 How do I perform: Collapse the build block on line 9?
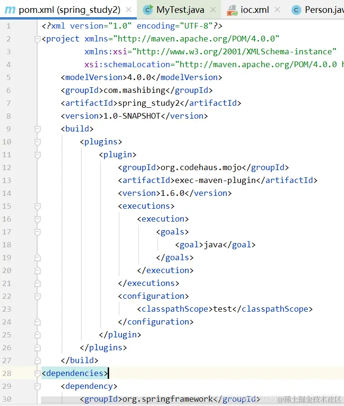(x=38, y=129)
